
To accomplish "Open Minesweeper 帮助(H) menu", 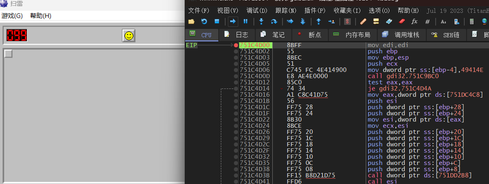I will click(41, 16).
